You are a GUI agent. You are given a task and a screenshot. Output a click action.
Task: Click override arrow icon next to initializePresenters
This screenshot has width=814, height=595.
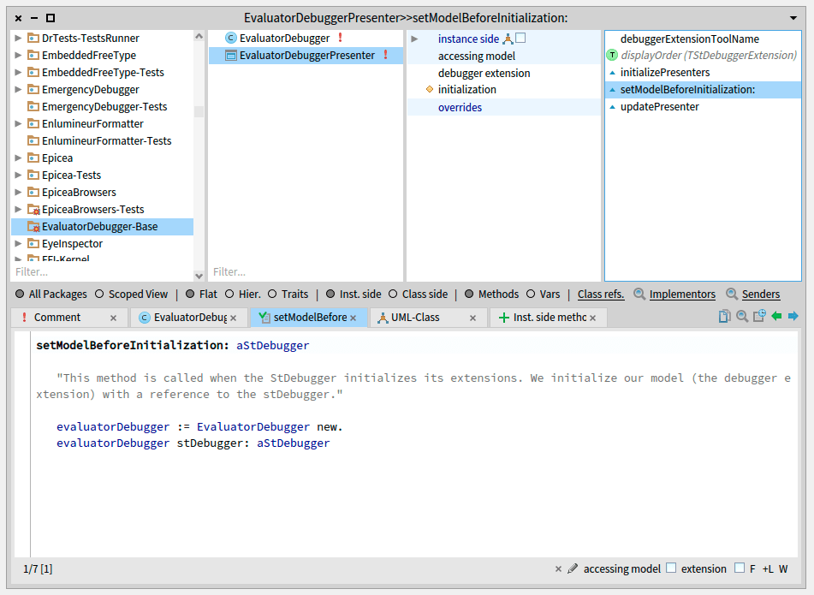coord(612,73)
